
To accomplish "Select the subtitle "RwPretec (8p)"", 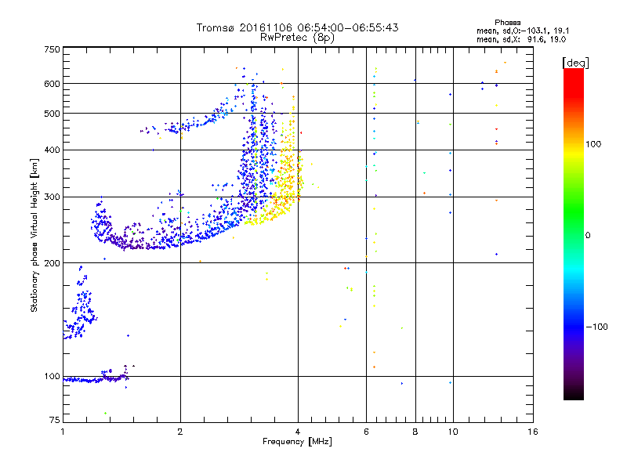I will pos(297,38).
